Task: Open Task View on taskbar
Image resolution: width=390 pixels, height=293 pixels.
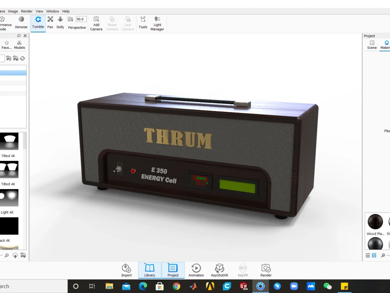Action: (92, 286)
